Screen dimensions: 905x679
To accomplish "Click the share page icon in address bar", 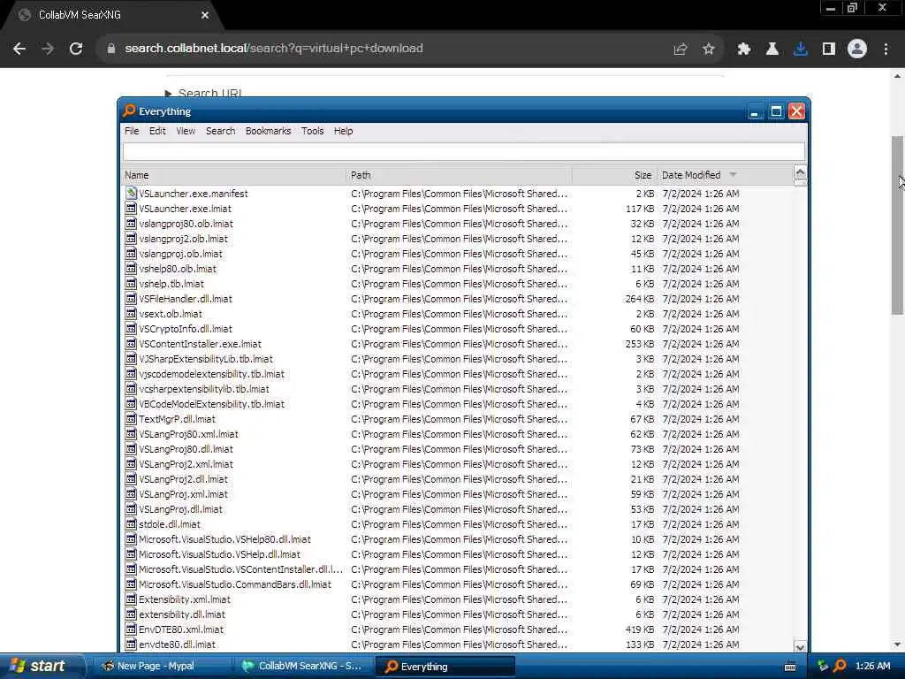I will pos(681,50).
